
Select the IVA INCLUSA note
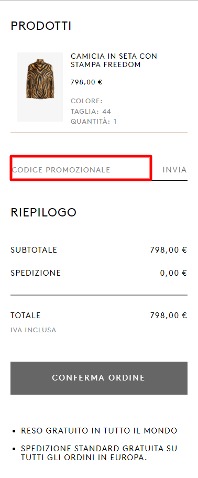coord(34,330)
